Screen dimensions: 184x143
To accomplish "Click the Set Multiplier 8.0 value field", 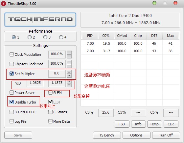I will pos(57,73).
